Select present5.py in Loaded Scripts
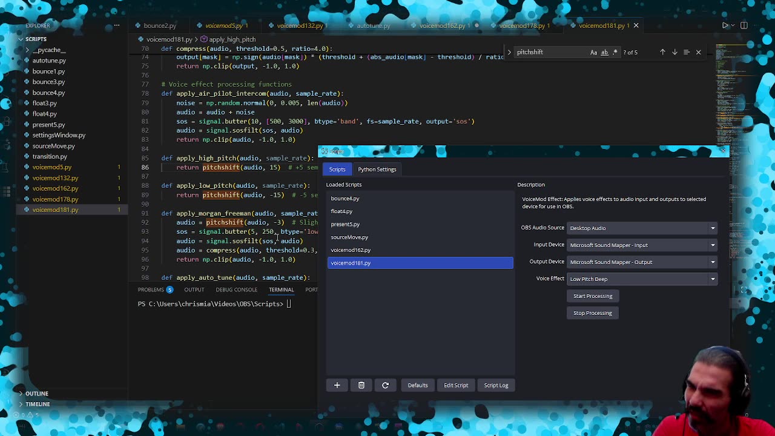Screen dimensions: 775x436 (x=420, y=224)
